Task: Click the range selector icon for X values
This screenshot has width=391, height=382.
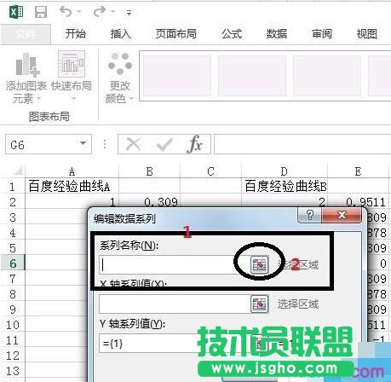Action: [x=260, y=304]
